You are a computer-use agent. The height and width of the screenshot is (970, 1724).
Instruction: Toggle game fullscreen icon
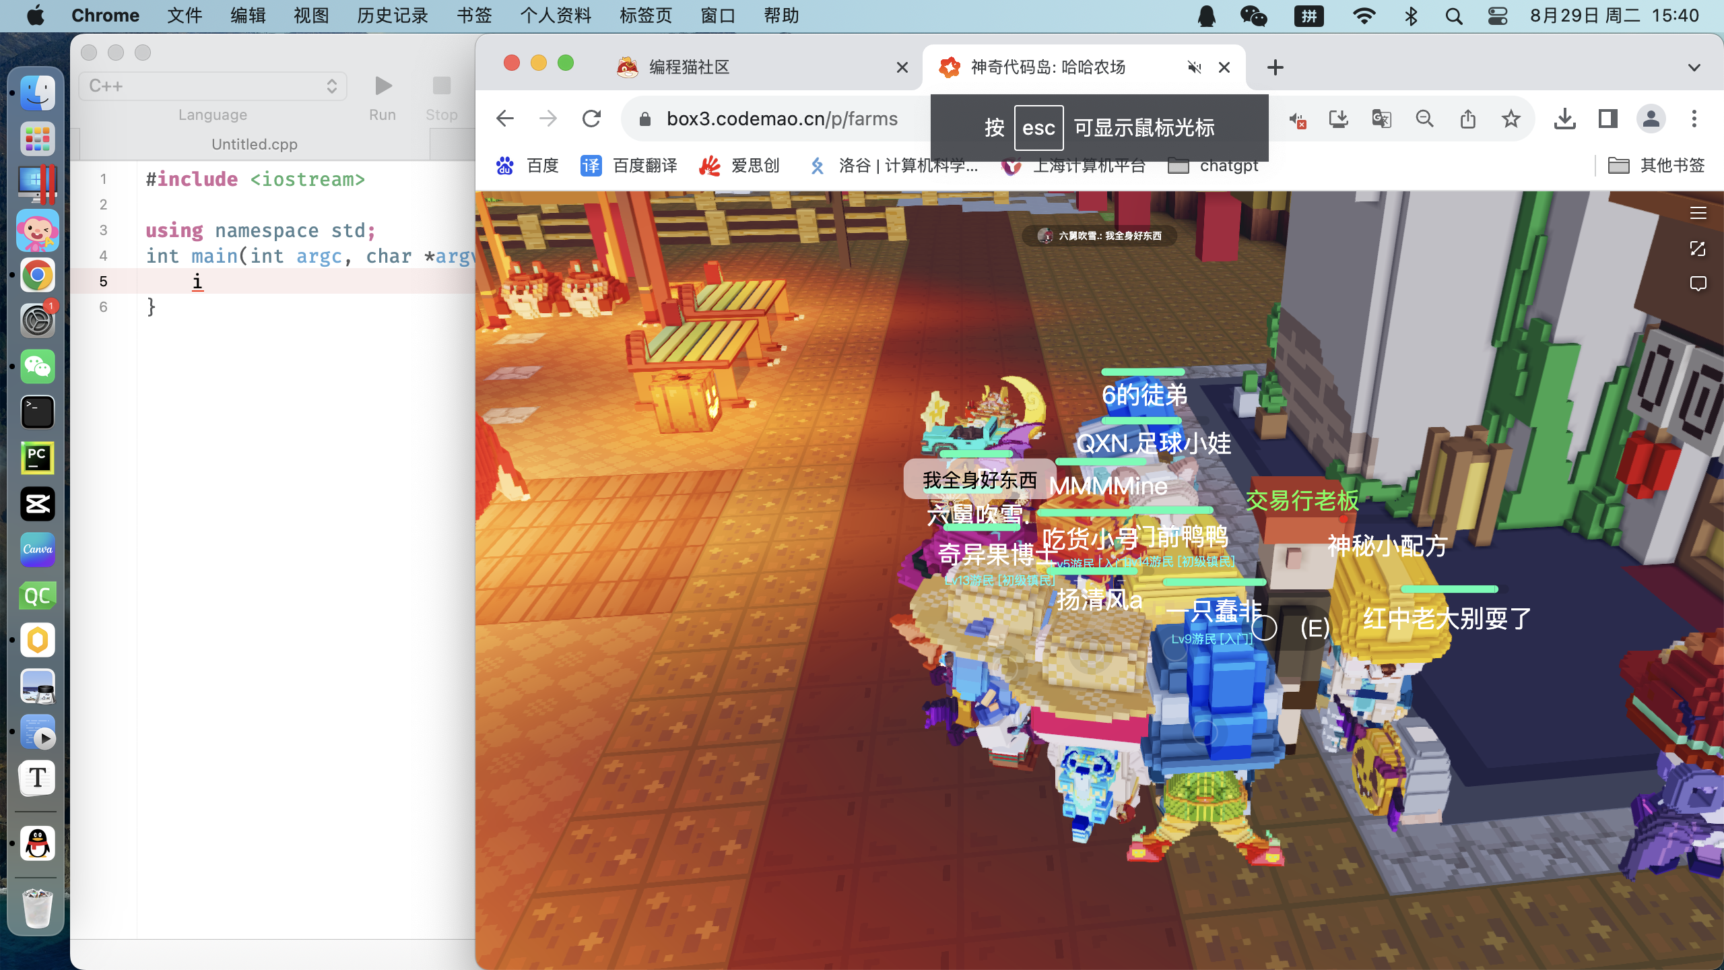pyautogui.click(x=1698, y=249)
